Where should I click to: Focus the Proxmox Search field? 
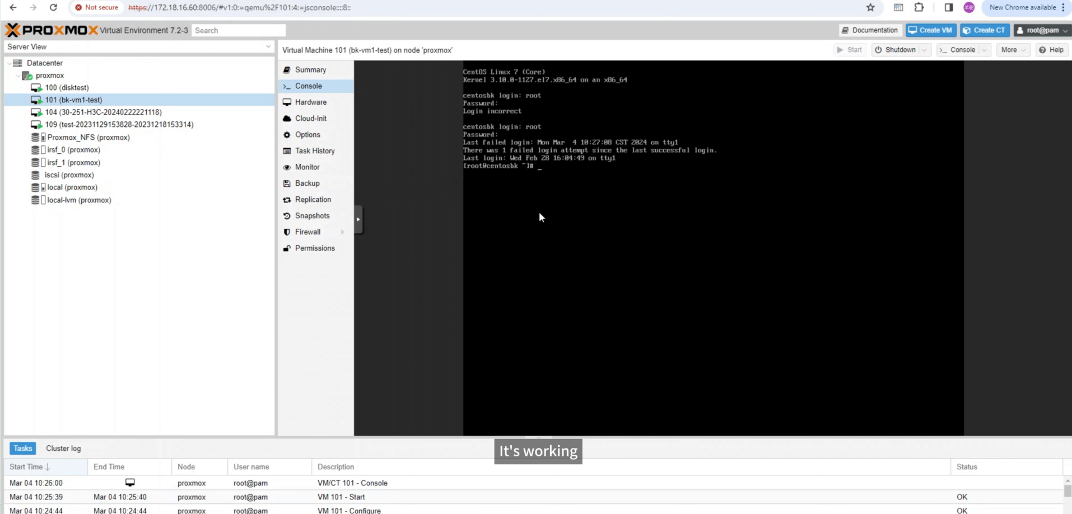pyautogui.click(x=239, y=30)
